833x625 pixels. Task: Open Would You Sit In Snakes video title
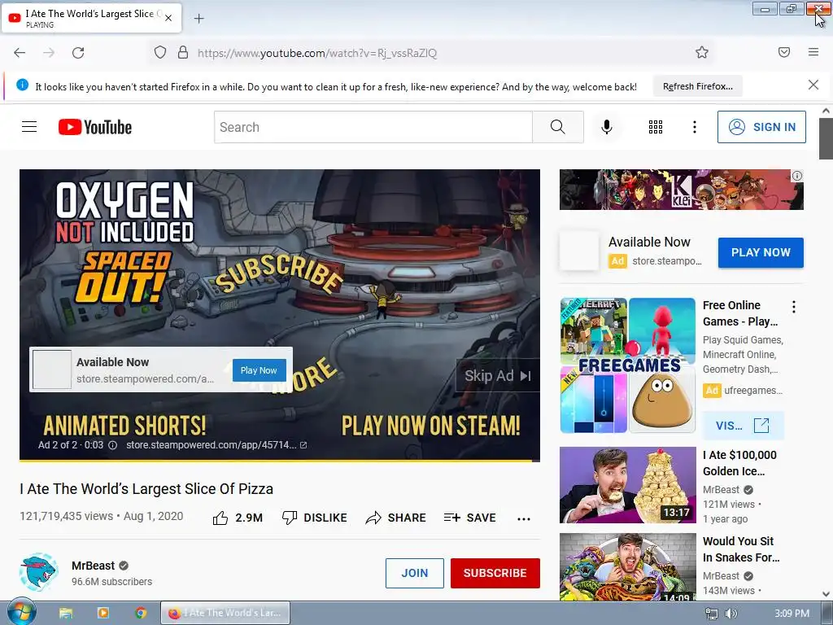coord(741,549)
